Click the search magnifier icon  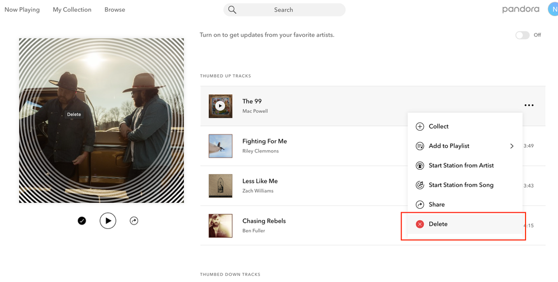pyautogui.click(x=232, y=9)
